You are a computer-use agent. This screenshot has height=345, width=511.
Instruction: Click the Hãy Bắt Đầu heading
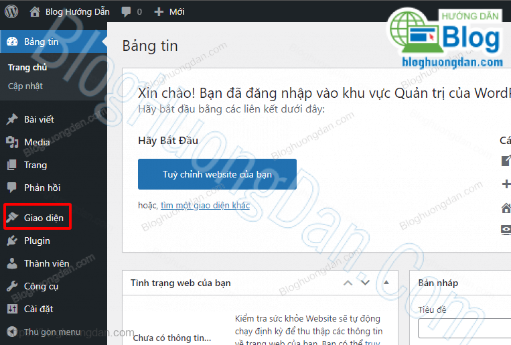168,141
